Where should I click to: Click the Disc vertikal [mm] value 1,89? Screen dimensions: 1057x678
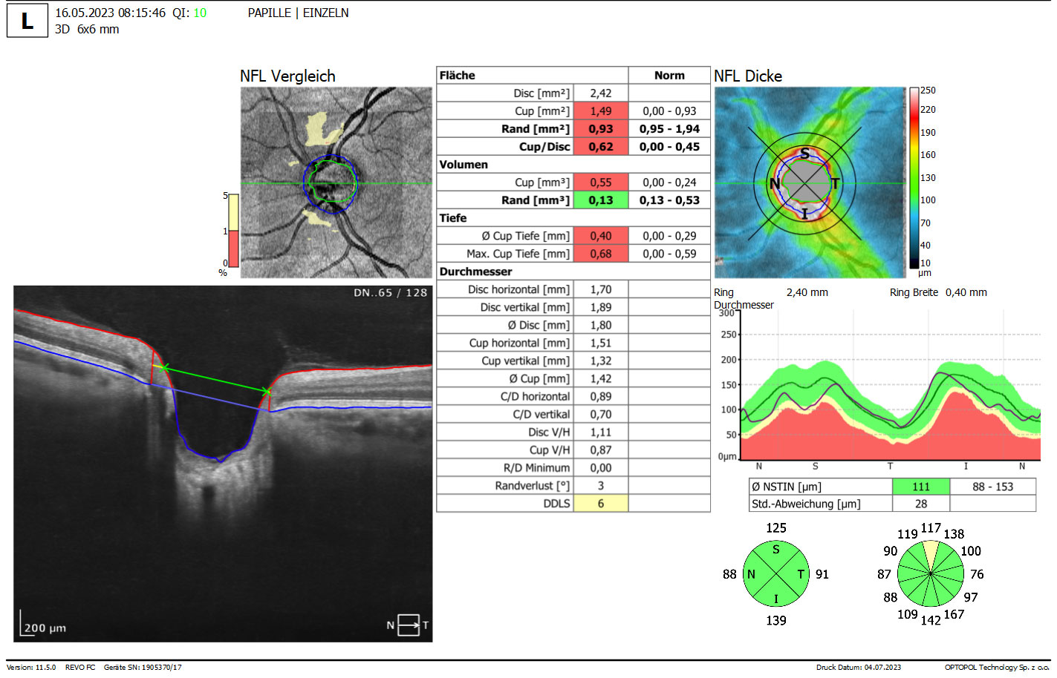601,307
